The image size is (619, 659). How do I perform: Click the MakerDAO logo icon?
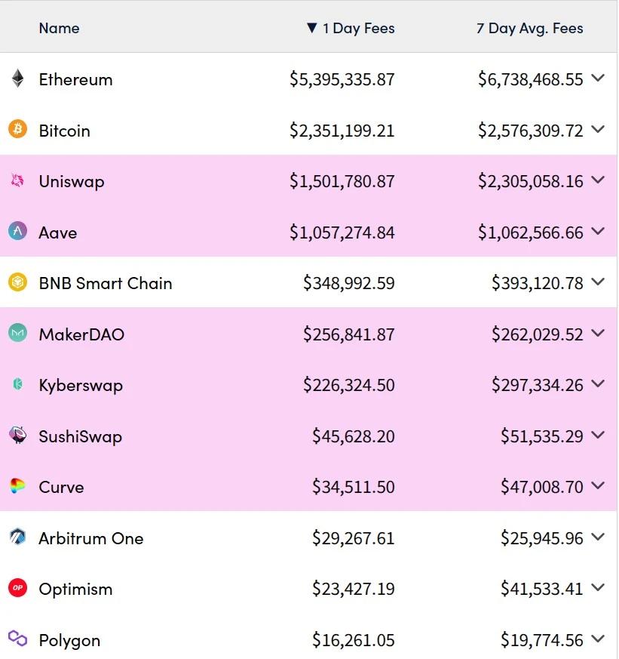point(17,334)
